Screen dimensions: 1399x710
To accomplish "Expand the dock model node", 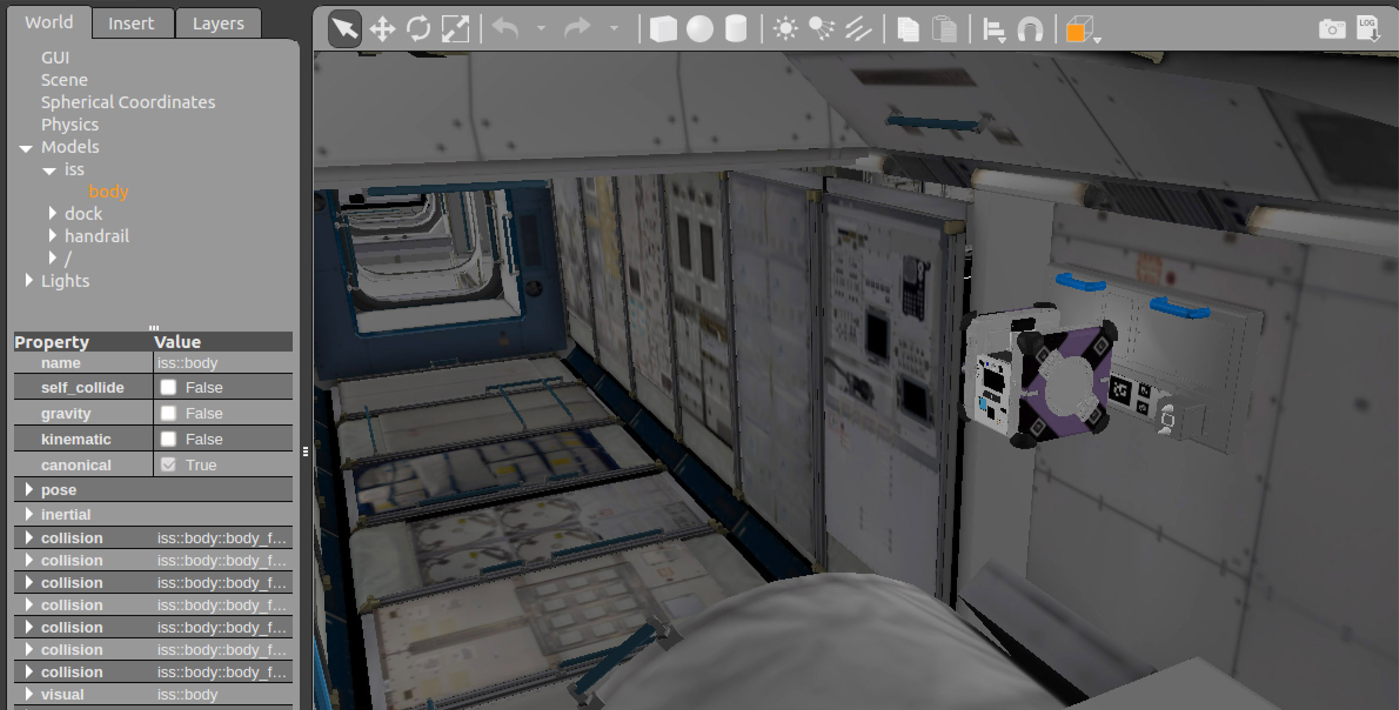I will point(52,213).
